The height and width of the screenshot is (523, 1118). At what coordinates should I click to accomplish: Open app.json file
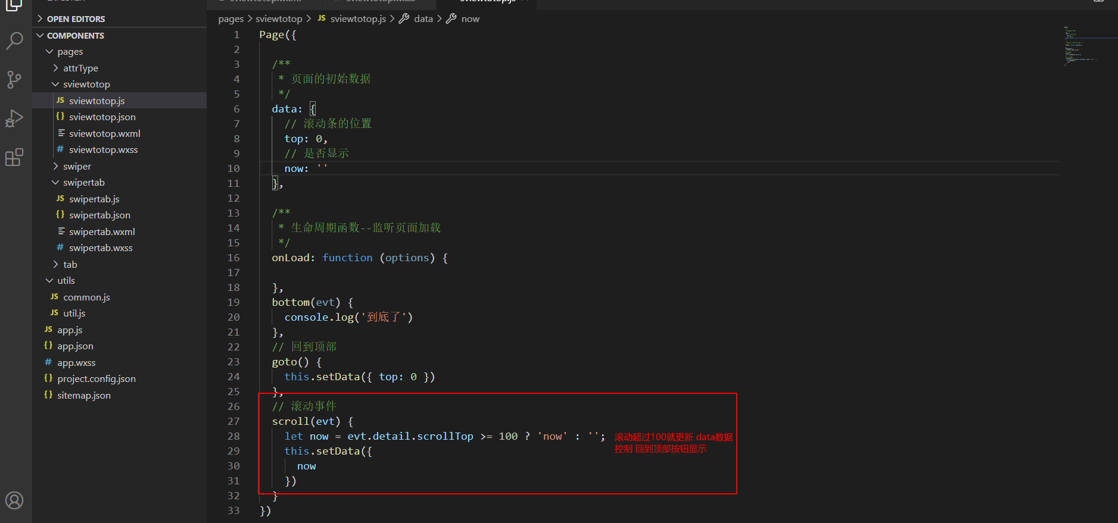[x=119, y=346]
